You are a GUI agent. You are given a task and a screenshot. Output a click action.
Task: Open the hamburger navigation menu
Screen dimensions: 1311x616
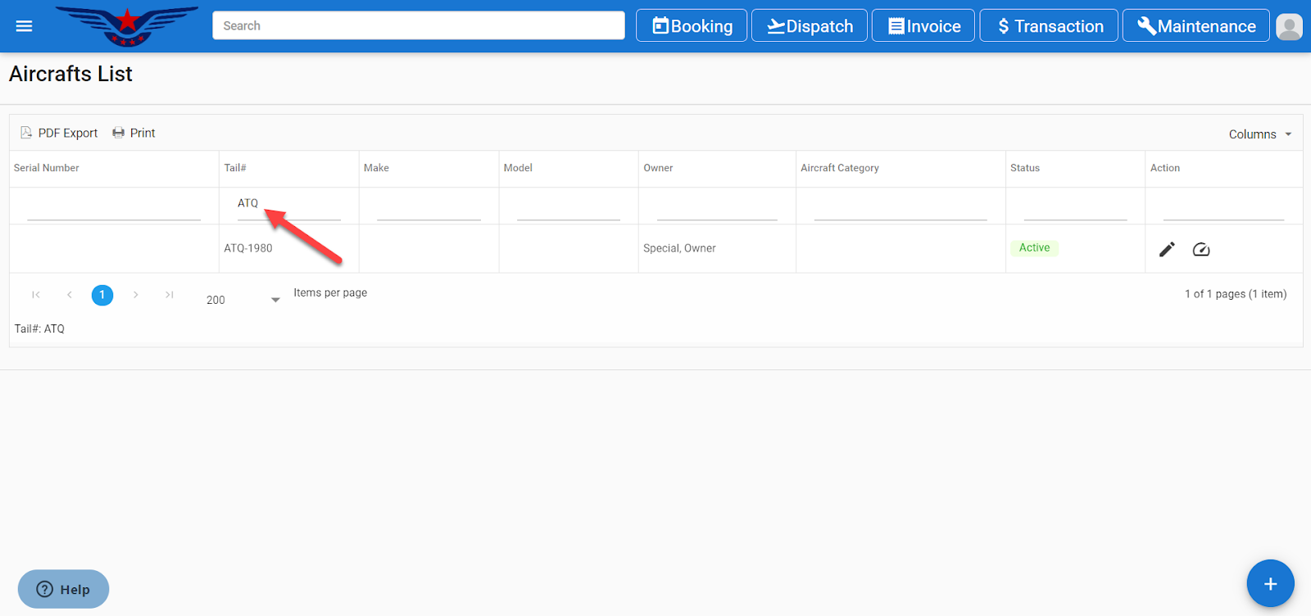pyautogui.click(x=24, y=26)
